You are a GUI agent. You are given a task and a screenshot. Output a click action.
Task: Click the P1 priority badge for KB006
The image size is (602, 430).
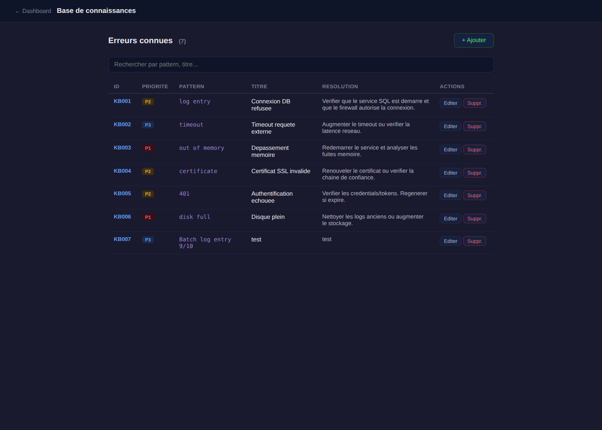pyautogui.click(x=148, y=217)
